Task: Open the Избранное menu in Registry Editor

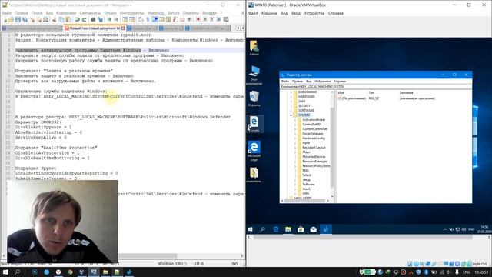Action: [323, 82]
